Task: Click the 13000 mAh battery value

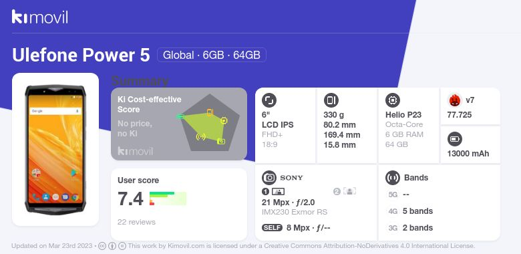Action: [x=468, y=154]
